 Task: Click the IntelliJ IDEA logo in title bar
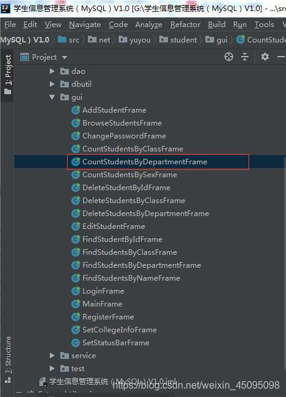(x=6, y=9)
